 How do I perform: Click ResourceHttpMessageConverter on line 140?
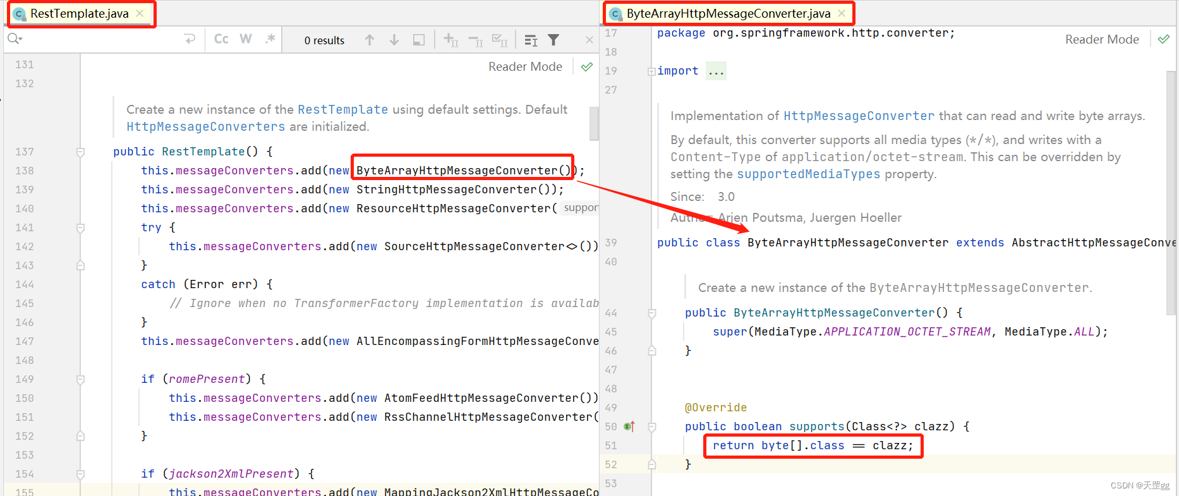coord(453,209)
